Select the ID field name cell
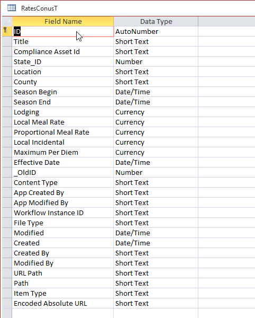 point(63,31)
